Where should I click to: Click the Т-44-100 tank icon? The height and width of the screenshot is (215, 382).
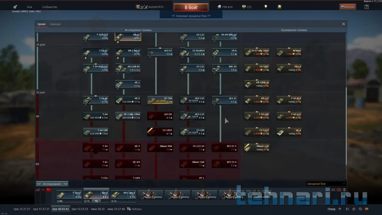click(87, 132)
